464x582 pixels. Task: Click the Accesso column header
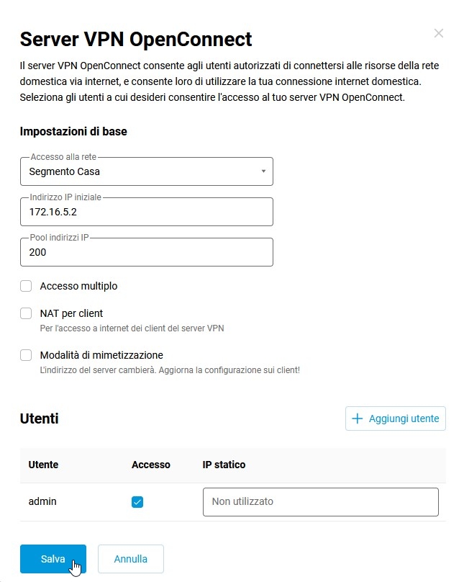click(x=151, y=465)
